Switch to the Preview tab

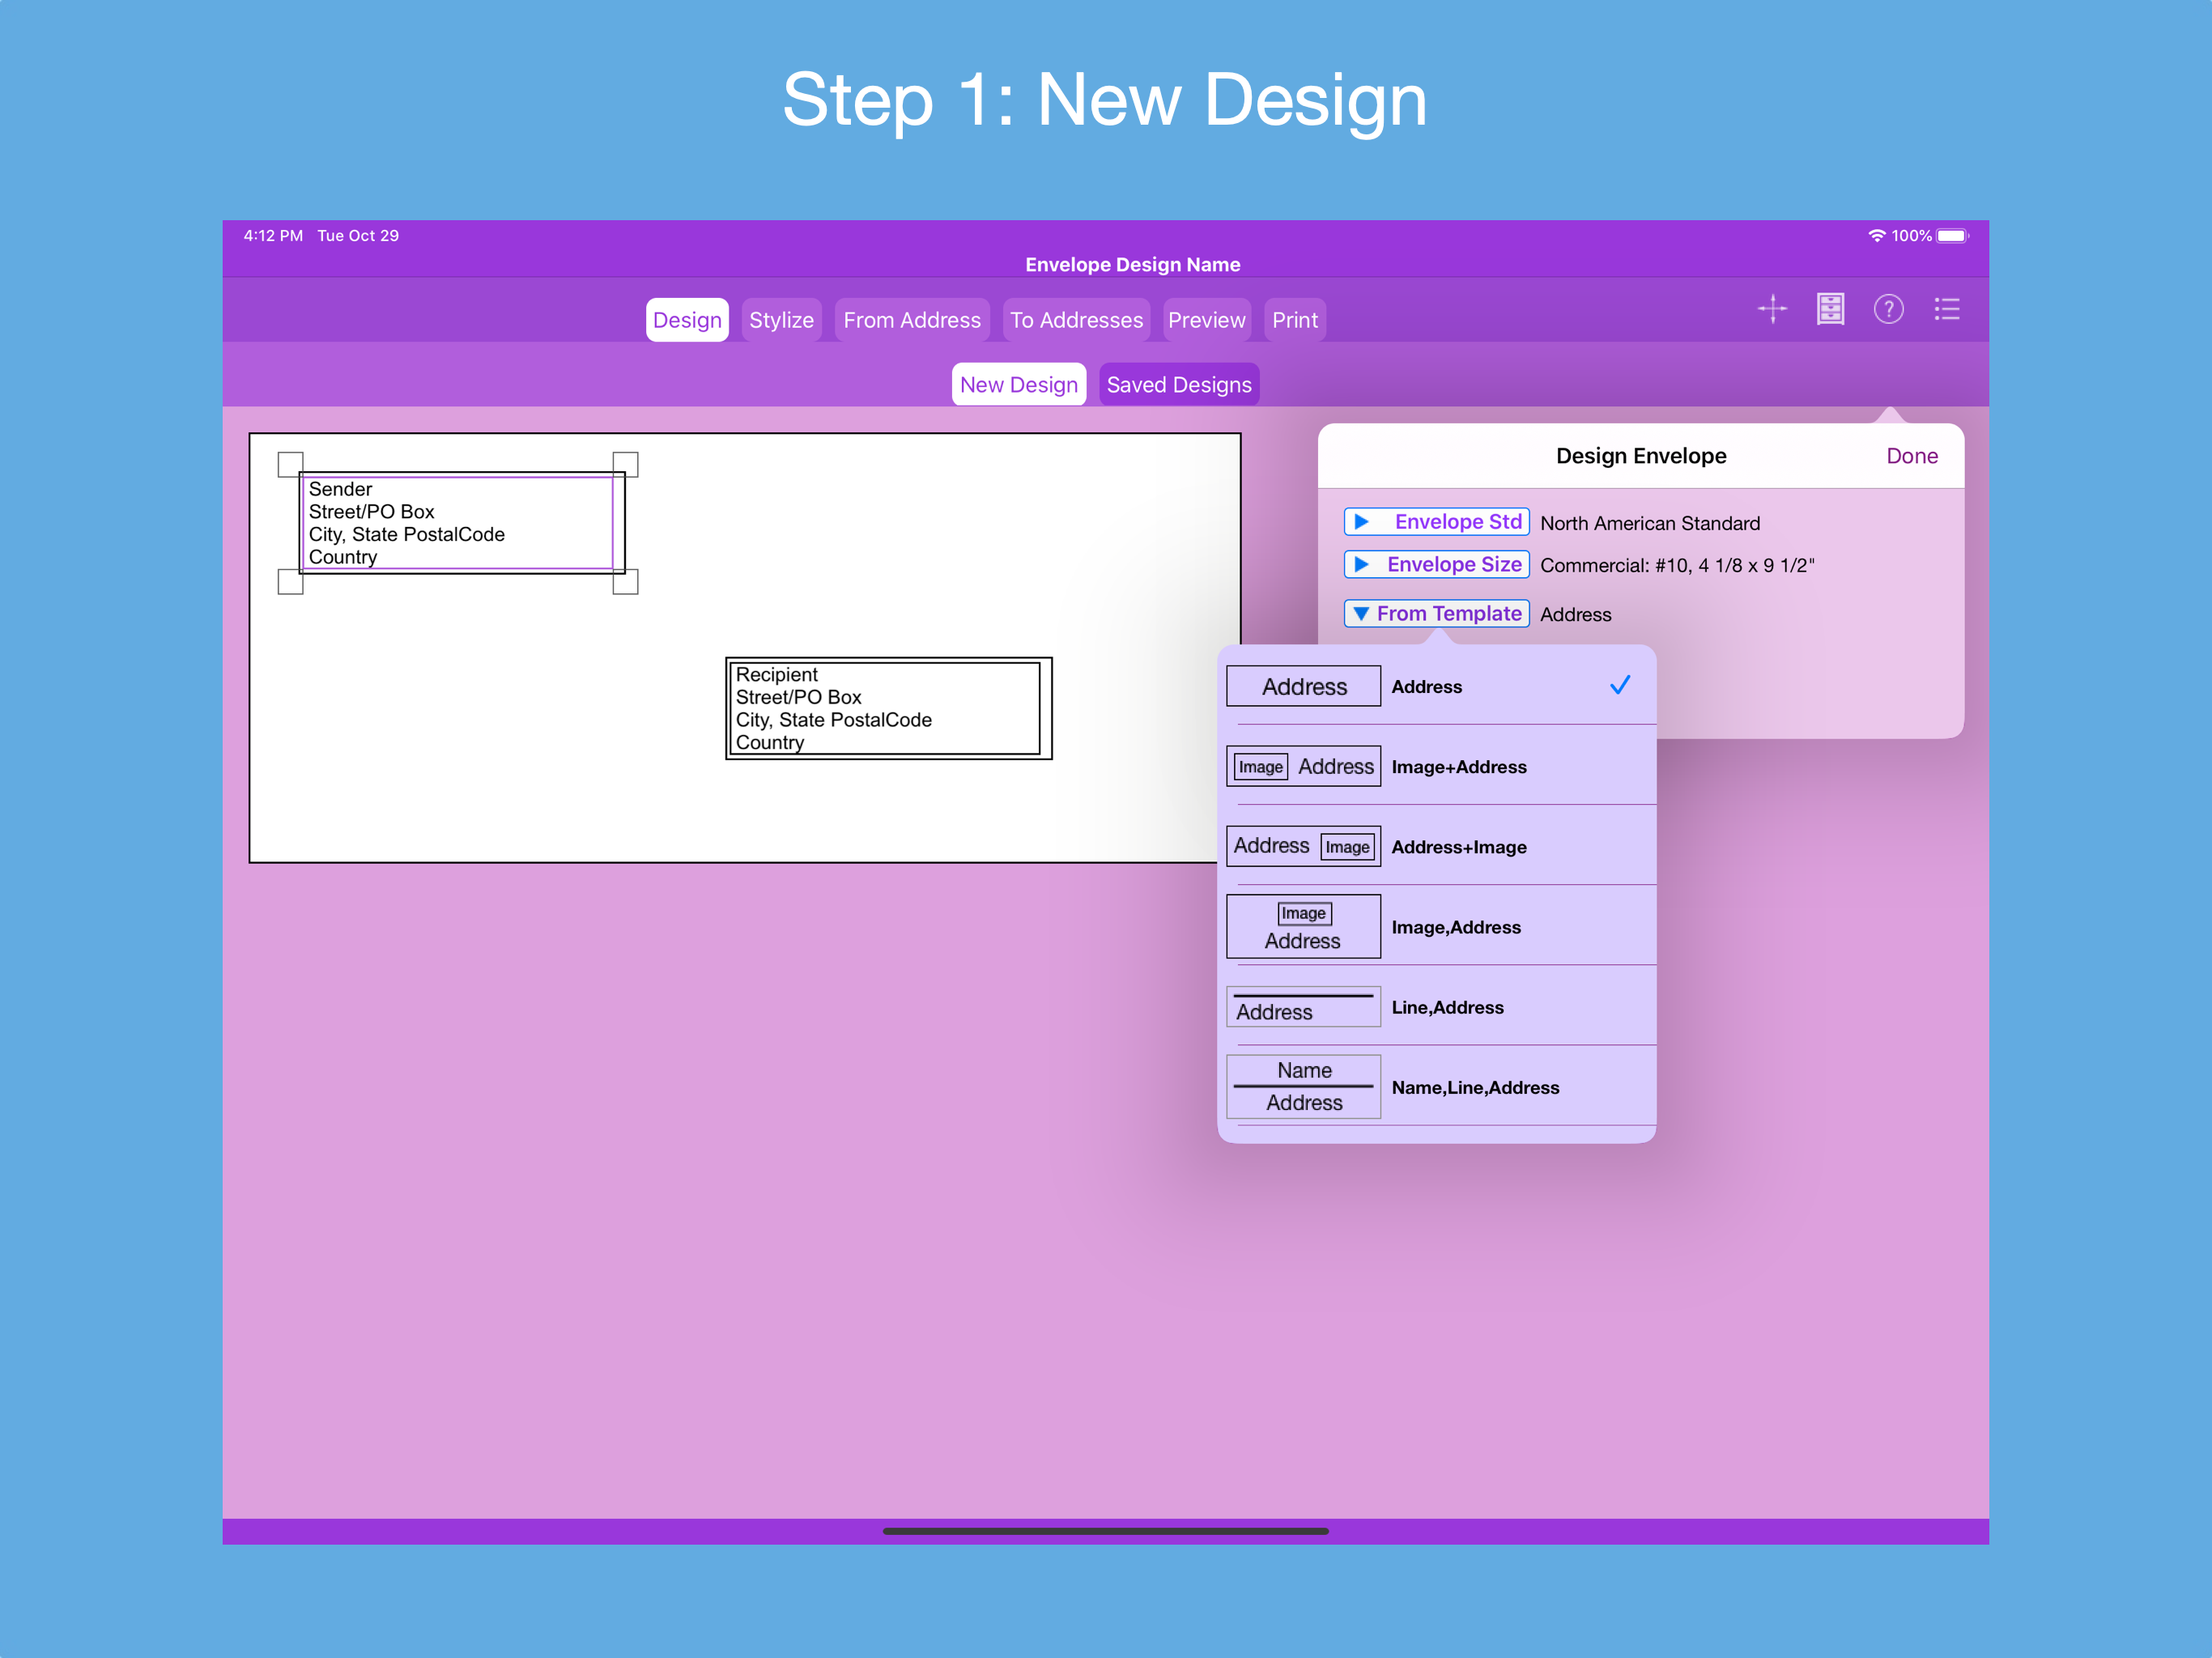pyautogui.click(x=1206, y=320)
